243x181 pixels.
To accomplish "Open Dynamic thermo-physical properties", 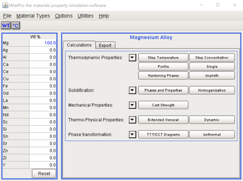I will (212, 120).
